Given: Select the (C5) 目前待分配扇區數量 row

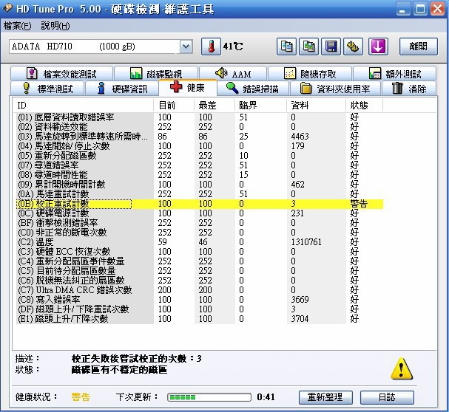Looking at the screenshot, I should coord(199,271).
